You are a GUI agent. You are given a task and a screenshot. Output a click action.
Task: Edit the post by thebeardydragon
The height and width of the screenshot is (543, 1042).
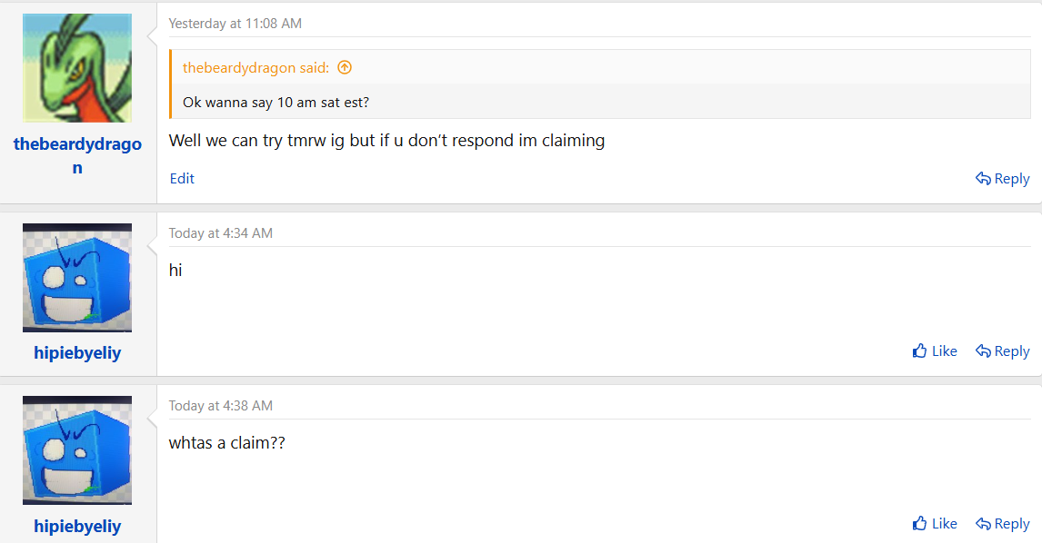point(182,179)
